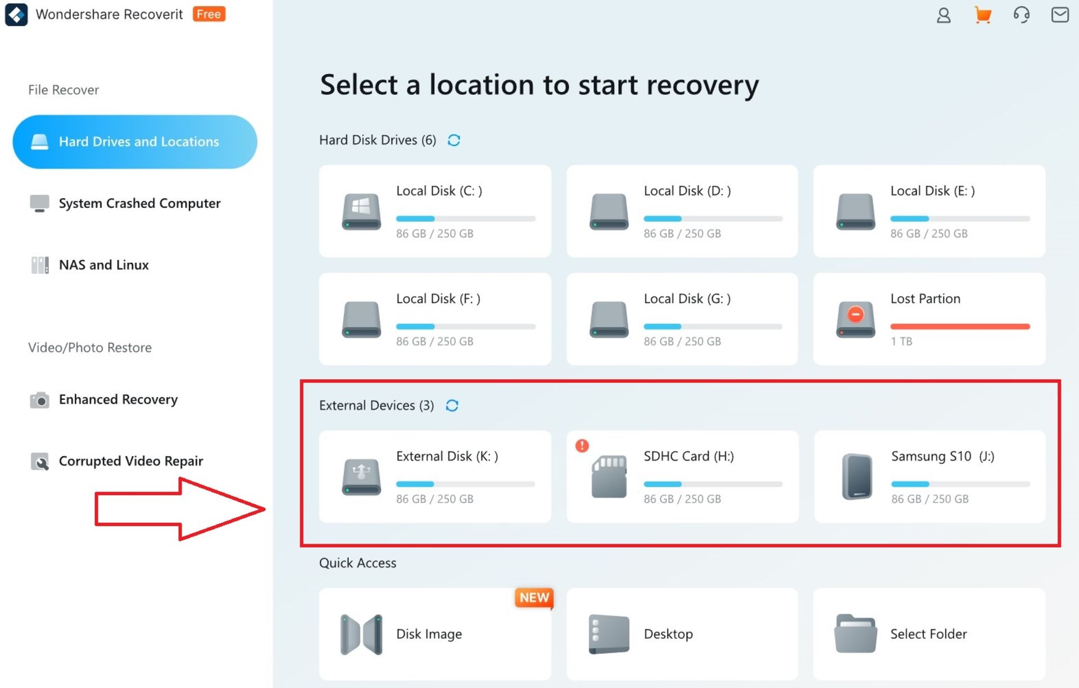Open Disk Image label in Quick Access
The width and height of the screenshot is (1079, 688).
(x=429, y=634)
